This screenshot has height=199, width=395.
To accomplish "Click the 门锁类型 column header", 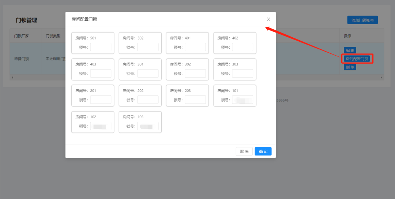I will click(53, 36).
